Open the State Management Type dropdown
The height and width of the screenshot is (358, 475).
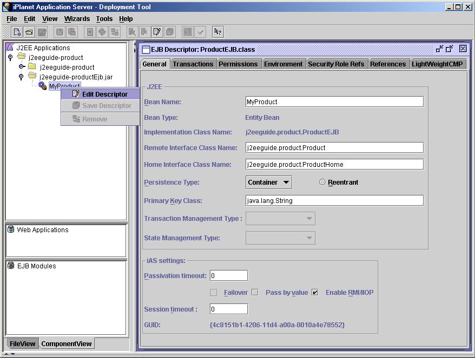tap(280, 238)
